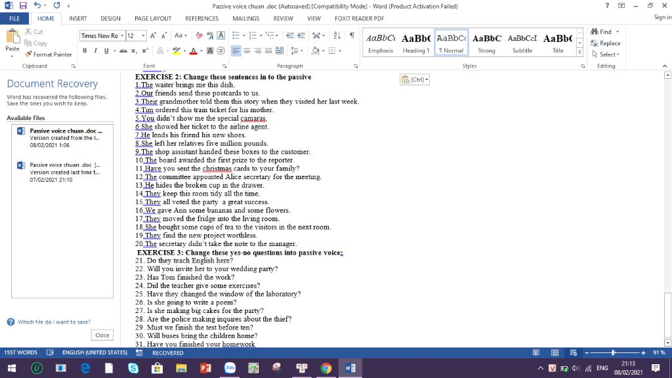Toggle show paragraph marks

(352, 35)
